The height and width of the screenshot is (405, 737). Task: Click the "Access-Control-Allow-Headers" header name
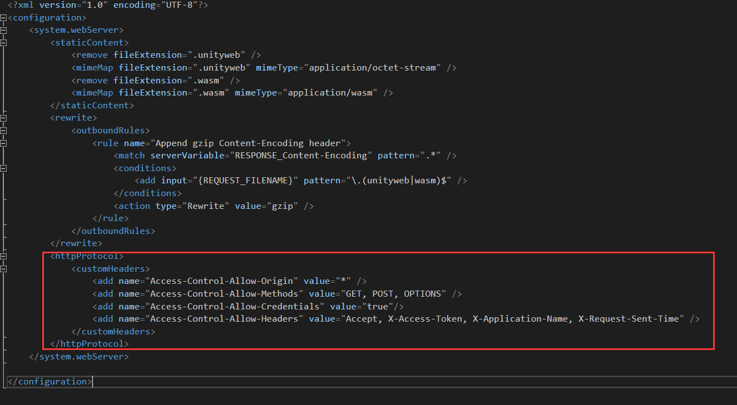pos(225,319)
